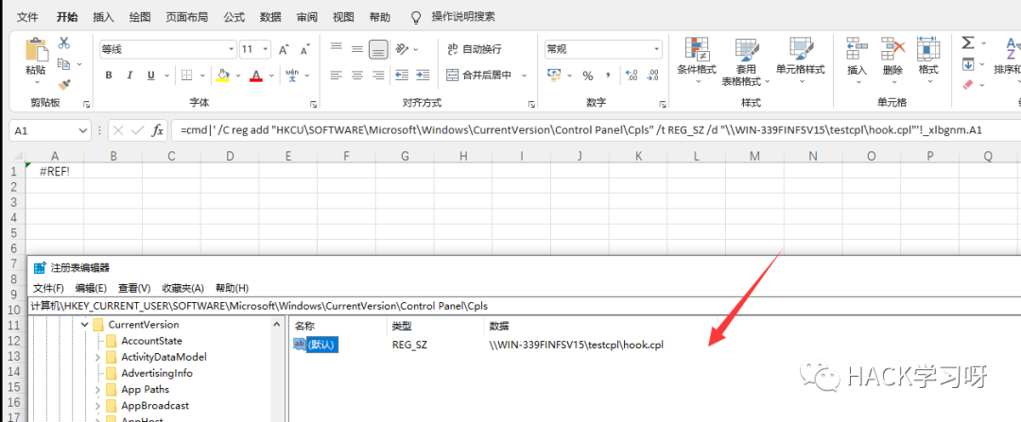This screenshot has height=422, width=1021.
Task: Select cell A1 showing #REF!
Action: click(x=55, y=173)
